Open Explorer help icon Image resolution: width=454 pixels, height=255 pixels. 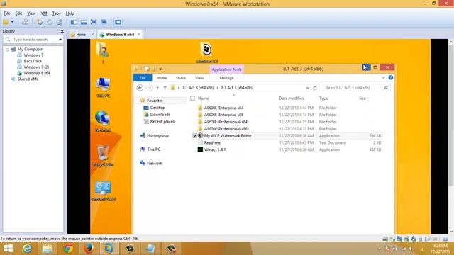pos(391,77)
